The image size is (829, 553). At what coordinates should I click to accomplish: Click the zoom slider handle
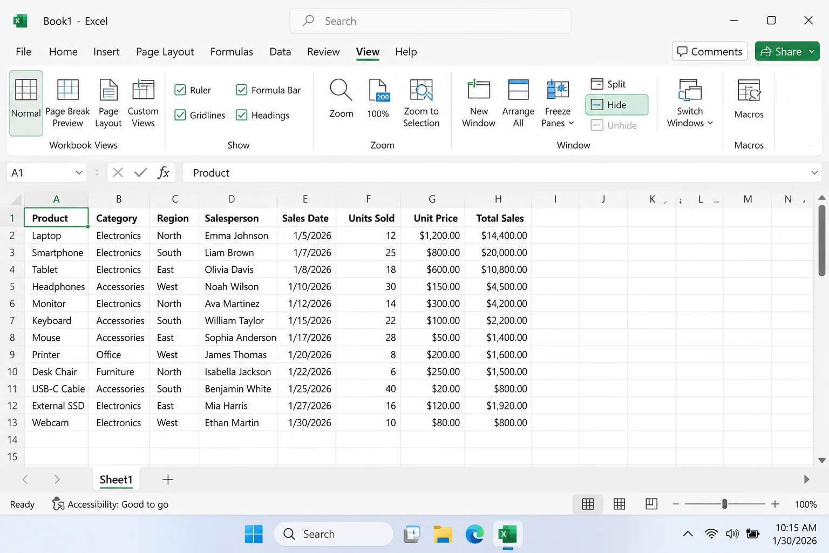point(725,504)
